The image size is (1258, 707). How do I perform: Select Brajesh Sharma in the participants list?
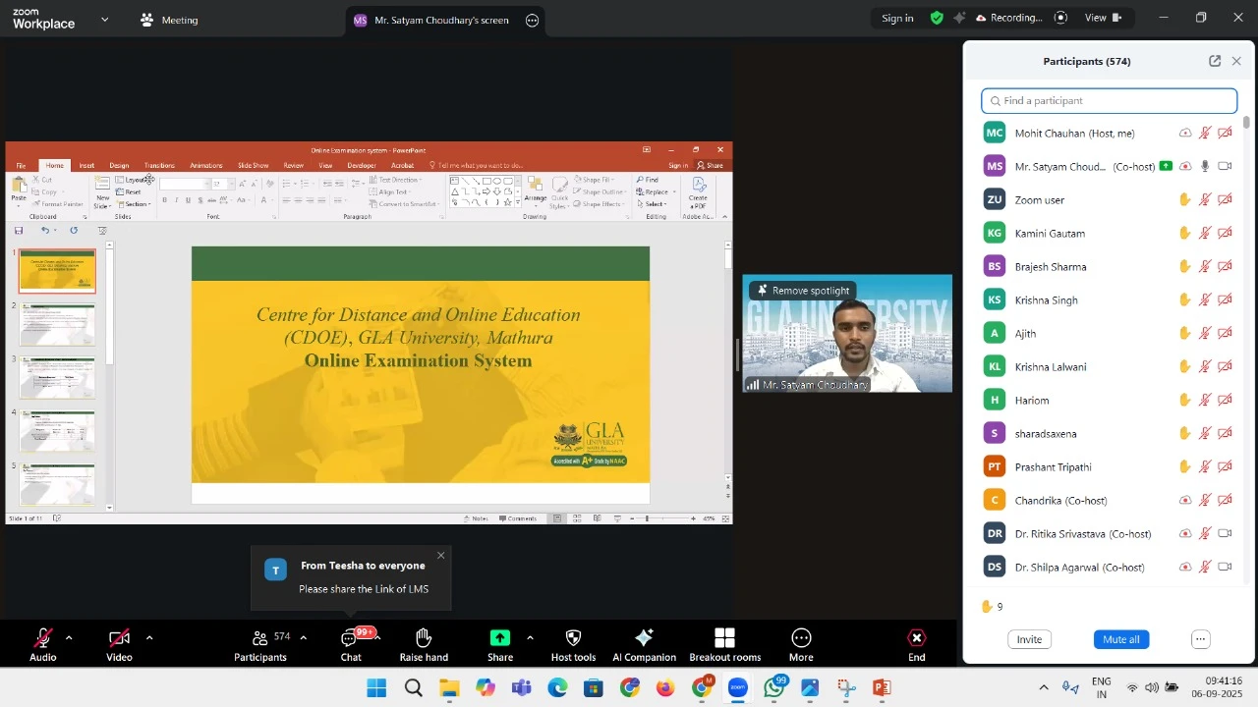point(1051,267)
